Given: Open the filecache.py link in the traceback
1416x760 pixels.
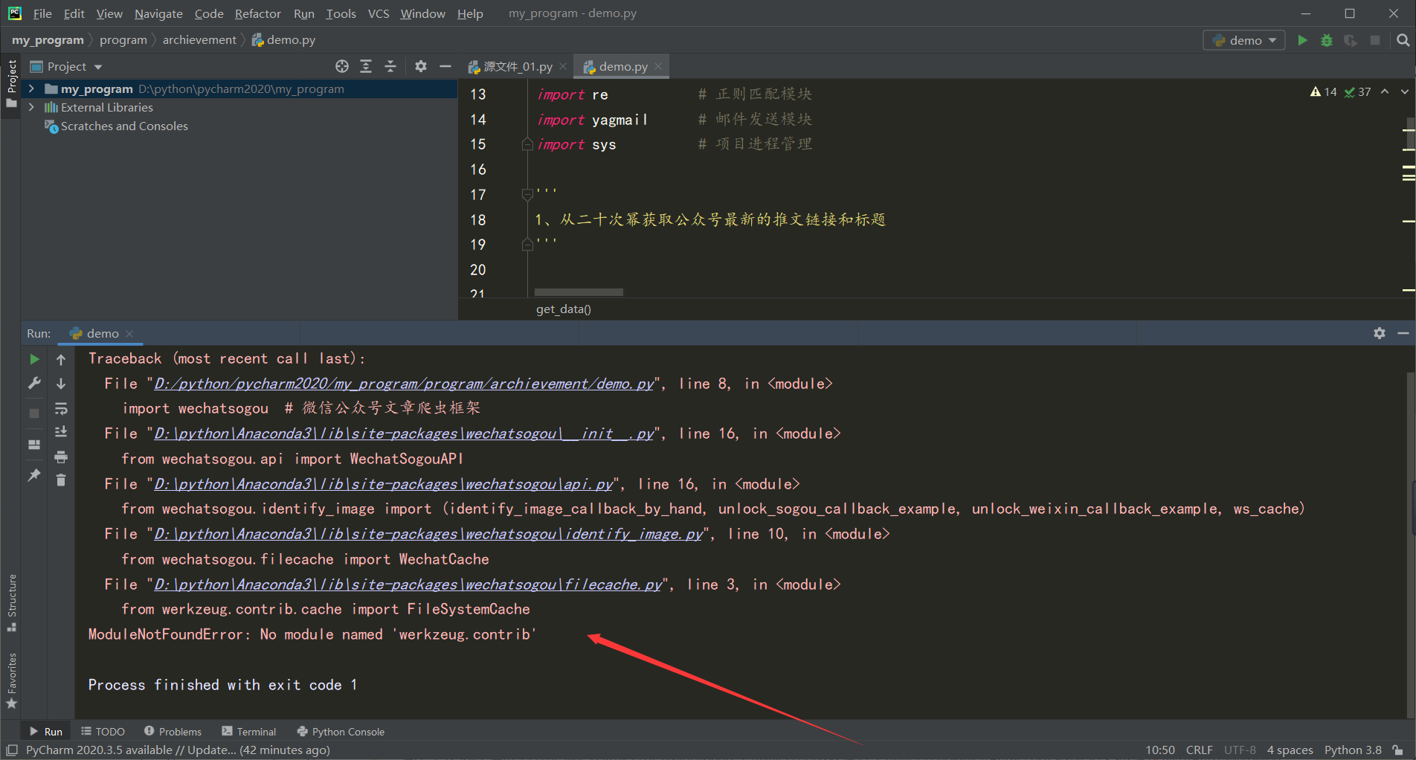Looking at the screenshot, I should coord(408,585).
